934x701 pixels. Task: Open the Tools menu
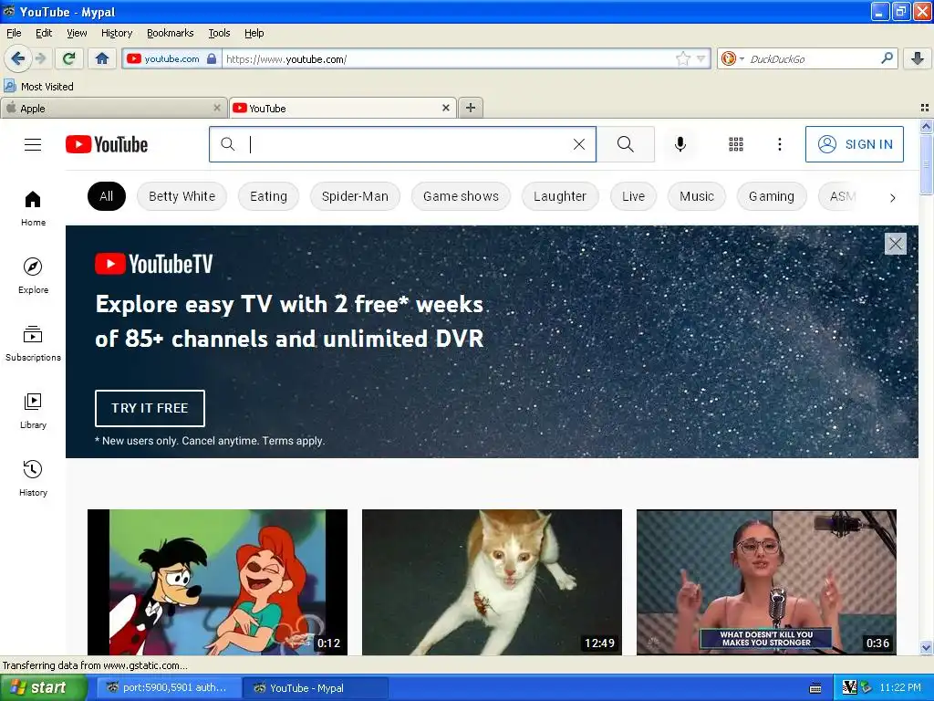(219, 33)
